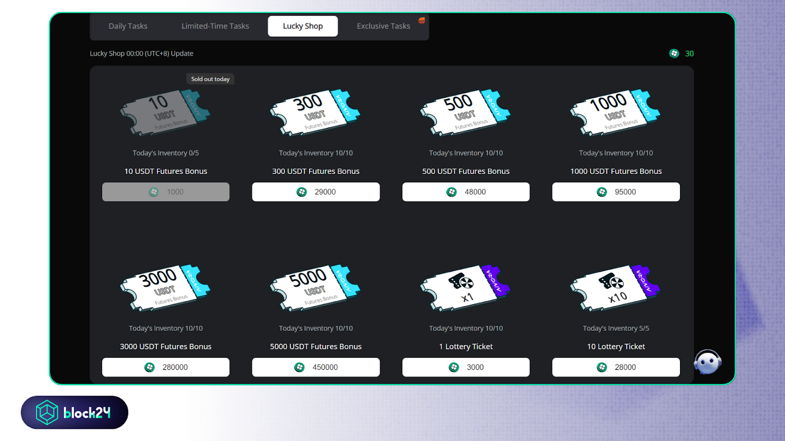Viewport: 785px width, 441px height.
Task: Click Today's Inventory 5/5 text
Action: 616,328
